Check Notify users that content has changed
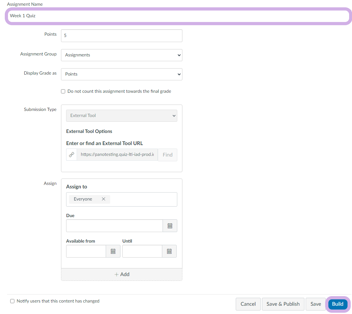 pyautogui.click(x=12, y=301)
